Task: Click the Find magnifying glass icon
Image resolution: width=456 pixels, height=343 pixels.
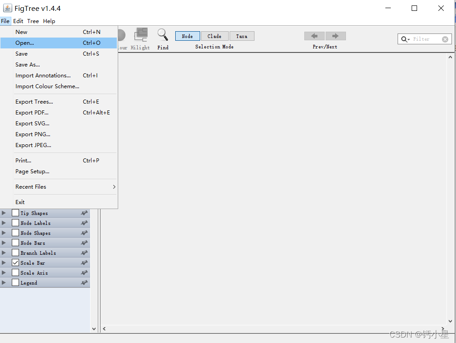Action: 163,35
